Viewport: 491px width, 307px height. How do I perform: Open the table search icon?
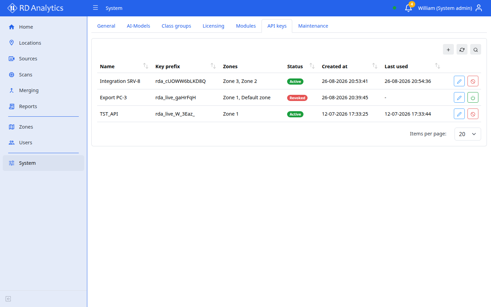[x=476, y=49]
